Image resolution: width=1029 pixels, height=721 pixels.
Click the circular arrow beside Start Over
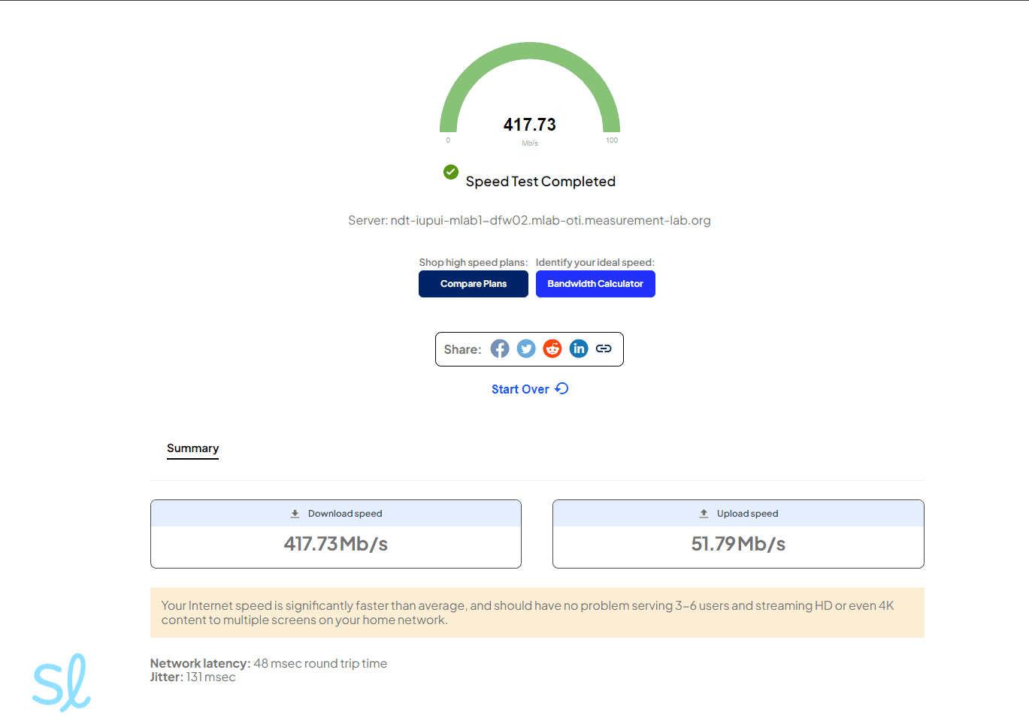click(x=562, y=388)
